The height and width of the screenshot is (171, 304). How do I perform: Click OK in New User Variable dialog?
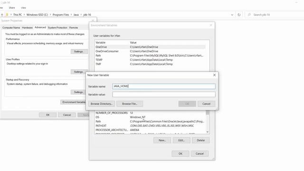(187, 104)
